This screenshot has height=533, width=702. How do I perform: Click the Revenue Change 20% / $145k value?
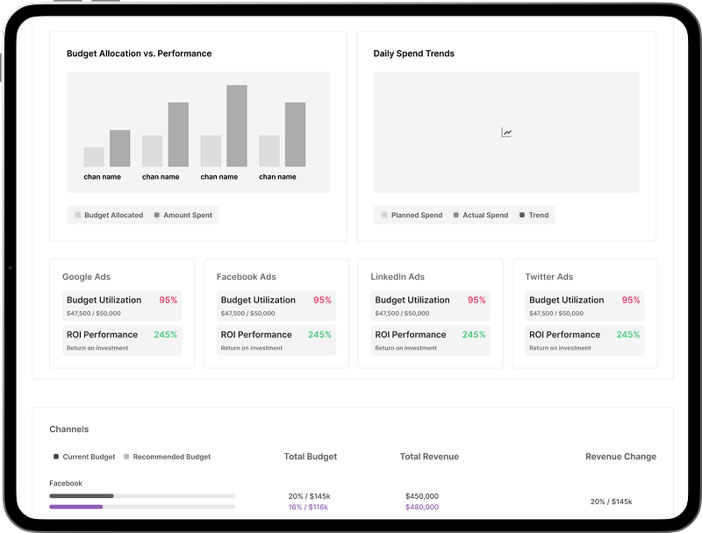point(611,501)
